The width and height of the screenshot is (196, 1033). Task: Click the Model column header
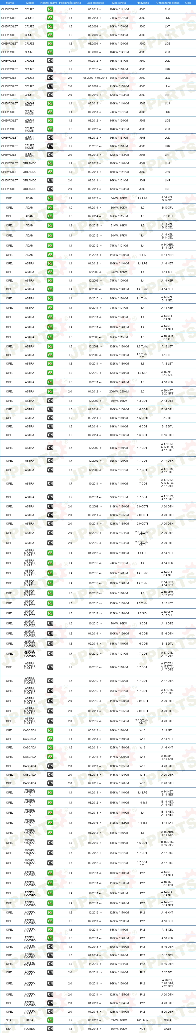click(30, 3)
